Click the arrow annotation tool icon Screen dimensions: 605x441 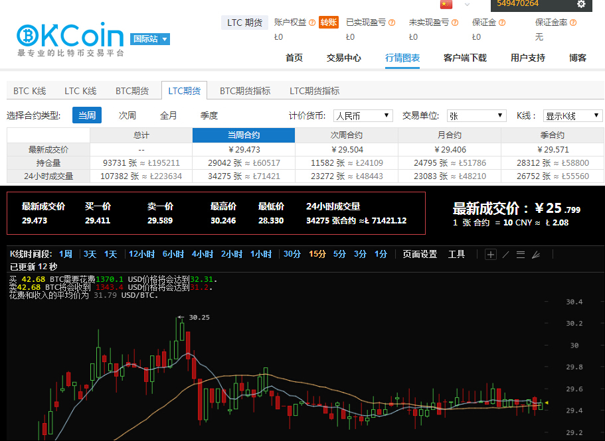pos(537,254)
